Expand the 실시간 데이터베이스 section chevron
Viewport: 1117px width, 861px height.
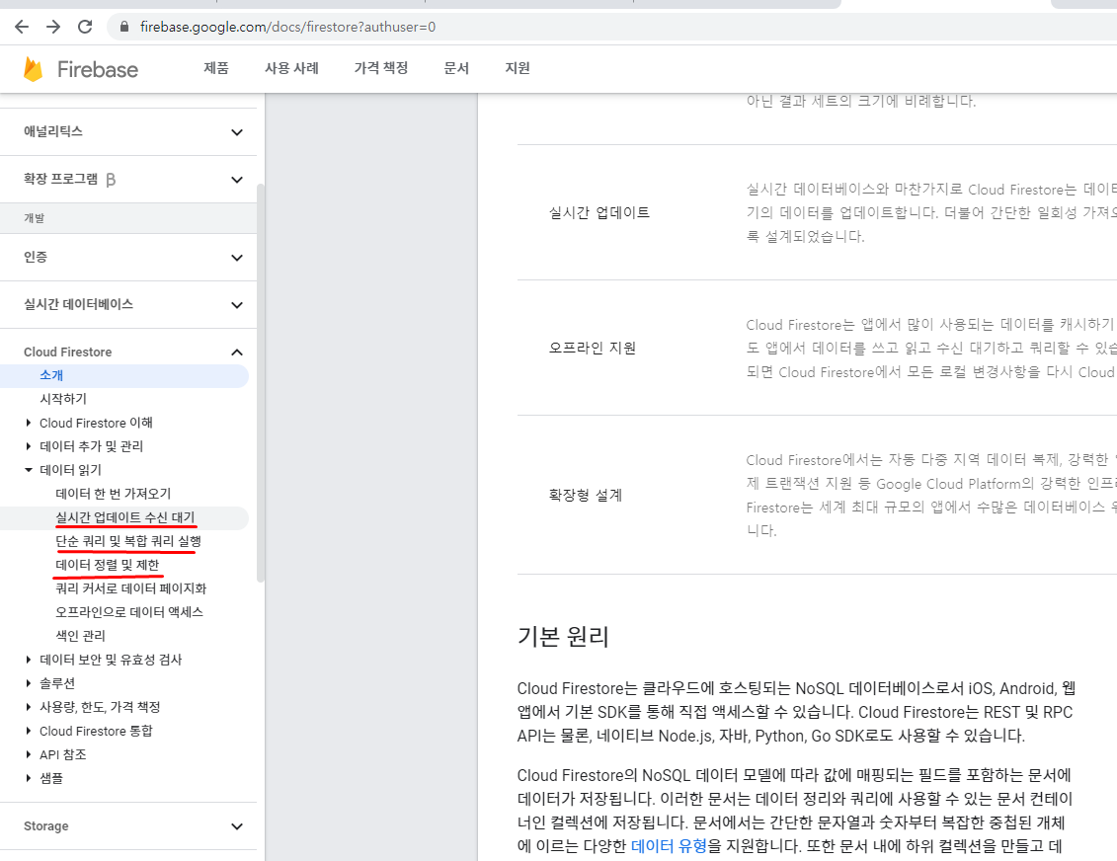click(x=237, y=305)
